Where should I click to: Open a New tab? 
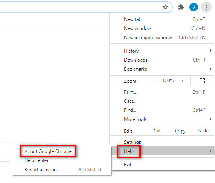click(x=163, y=19)
